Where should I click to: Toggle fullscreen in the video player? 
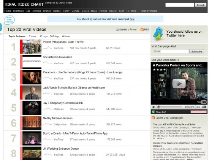tap(204, 107)
